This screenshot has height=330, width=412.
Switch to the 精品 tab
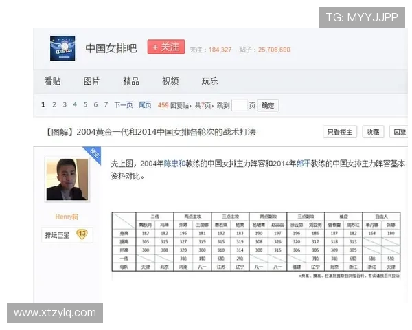pos(131,81)
